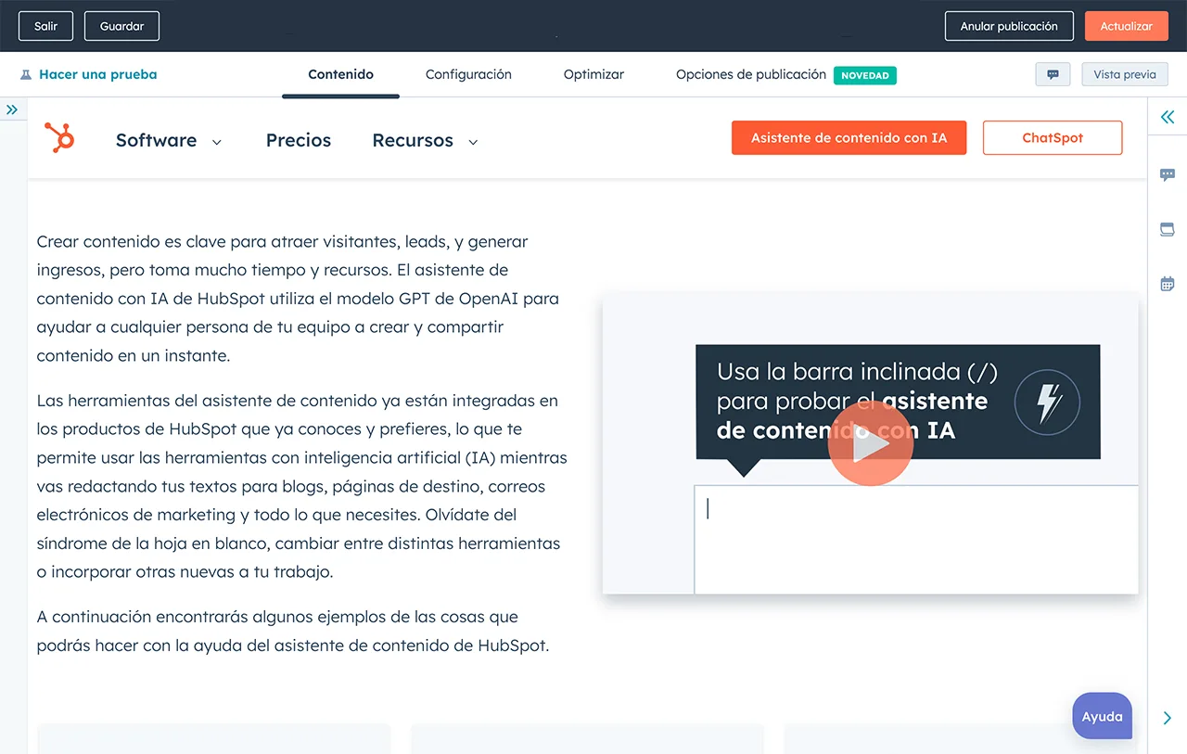1187x754 pixels.
Task: Collapse the right sidebar with double chevron
Action: tap(1168, 117)
